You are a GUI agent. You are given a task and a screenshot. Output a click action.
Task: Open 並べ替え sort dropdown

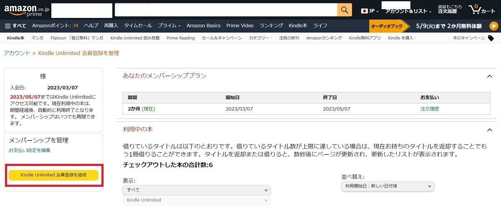(387, 186)
